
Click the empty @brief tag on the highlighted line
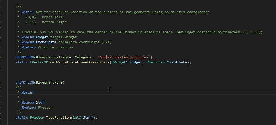click(x=28, y=92)
